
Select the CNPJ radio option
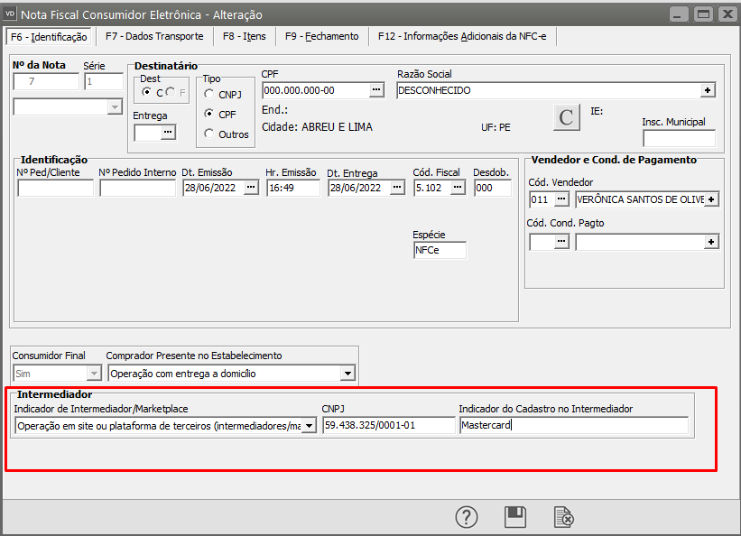[x=209, y=94]
